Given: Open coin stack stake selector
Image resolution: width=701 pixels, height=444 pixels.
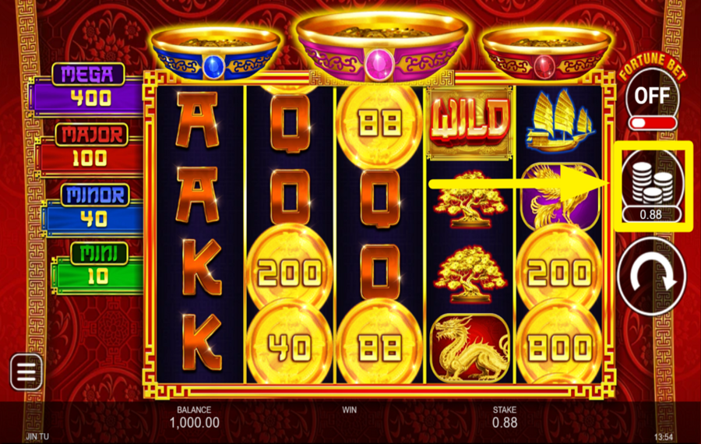Looking at the screenshot, I should 652,185.
